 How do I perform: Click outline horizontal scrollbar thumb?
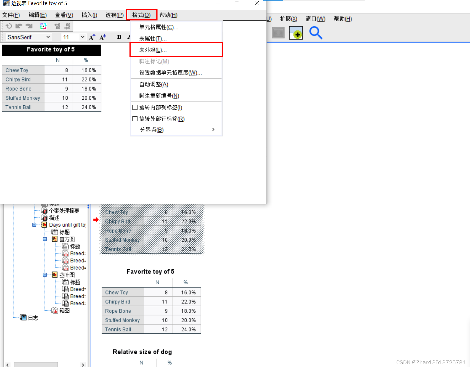coord(36,364)
